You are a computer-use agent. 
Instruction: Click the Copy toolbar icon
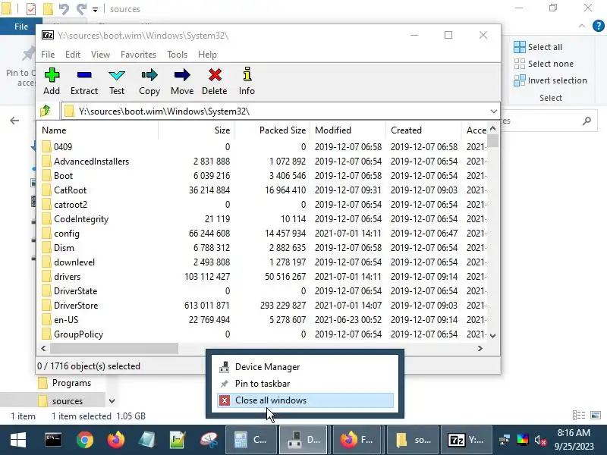tap(149, 75)
